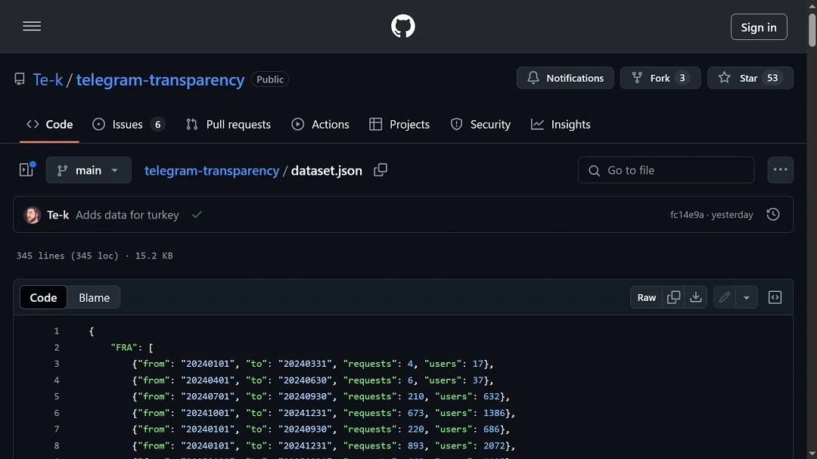Open Te-k commit author name link

[57, 215]
